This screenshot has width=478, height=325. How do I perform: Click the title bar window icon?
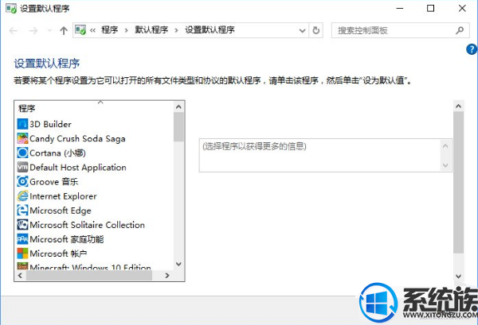coord(11,8)
